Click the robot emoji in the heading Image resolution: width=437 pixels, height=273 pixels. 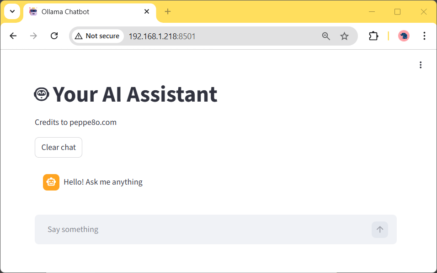(x=42, y=94)
